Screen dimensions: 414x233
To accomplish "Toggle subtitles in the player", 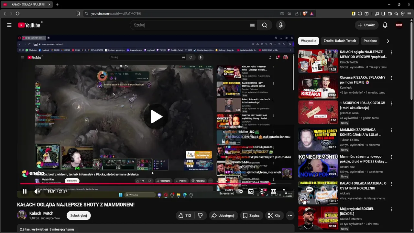I will pos(251,191).
